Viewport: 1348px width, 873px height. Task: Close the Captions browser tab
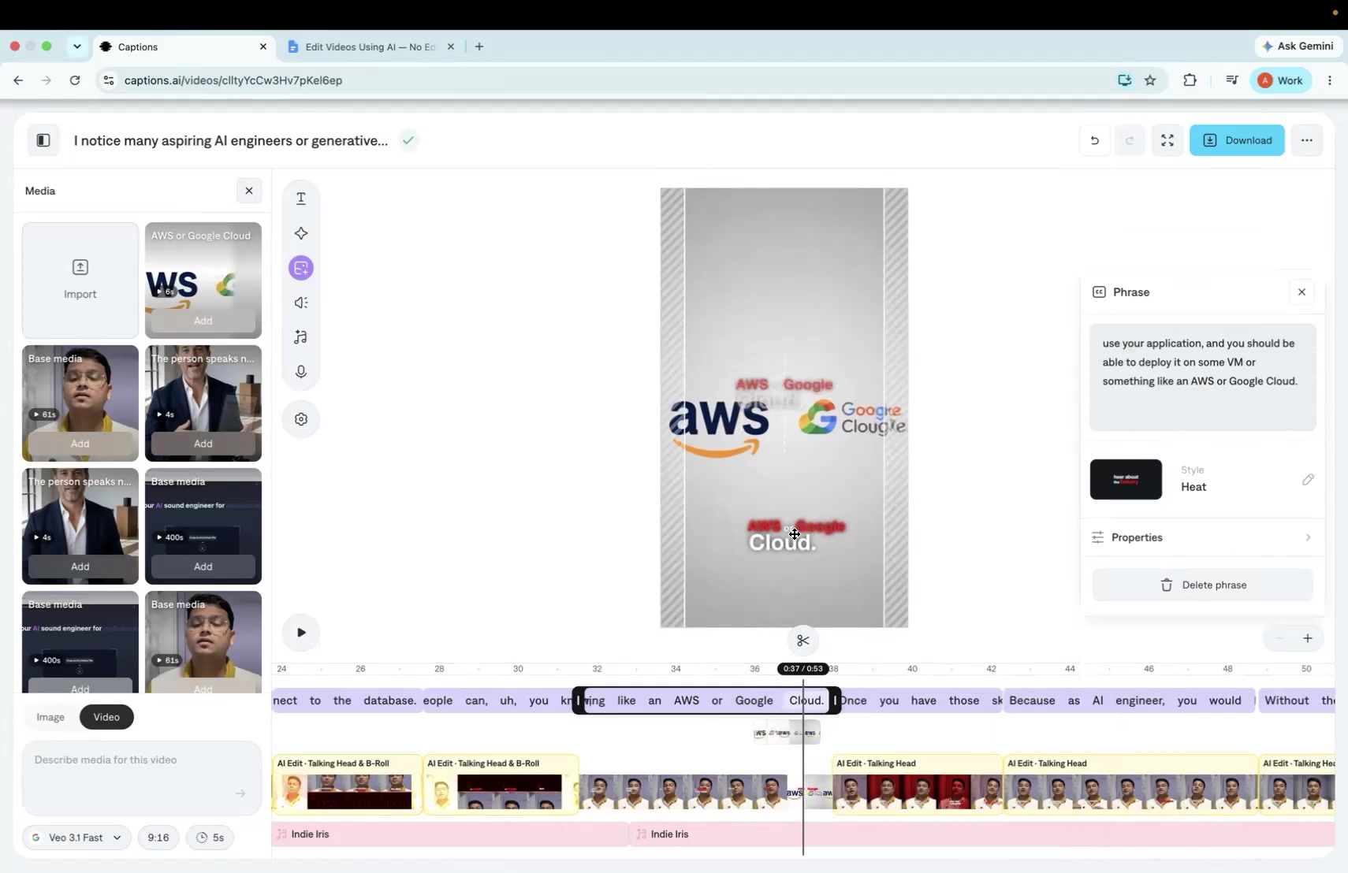[263, 46]
